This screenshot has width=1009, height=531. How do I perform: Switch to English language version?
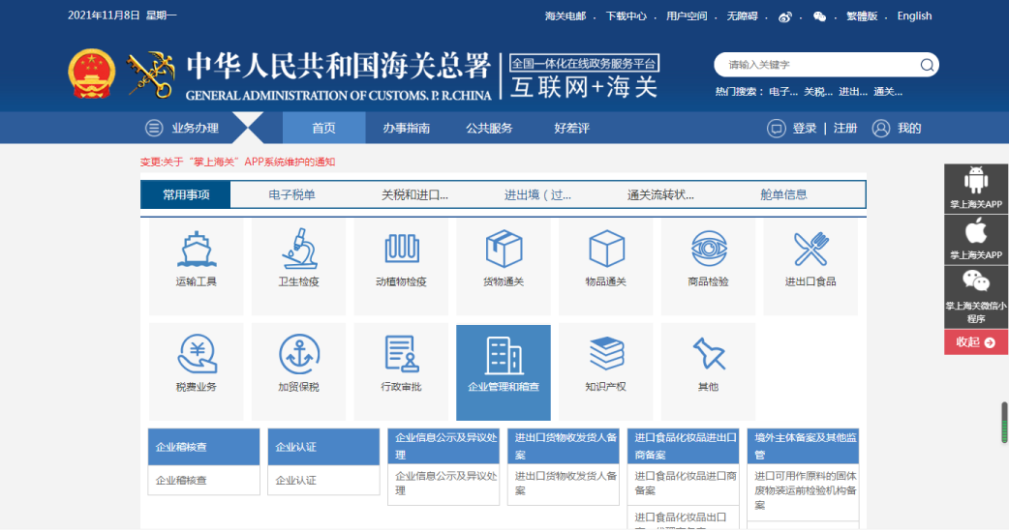[914, 16]
